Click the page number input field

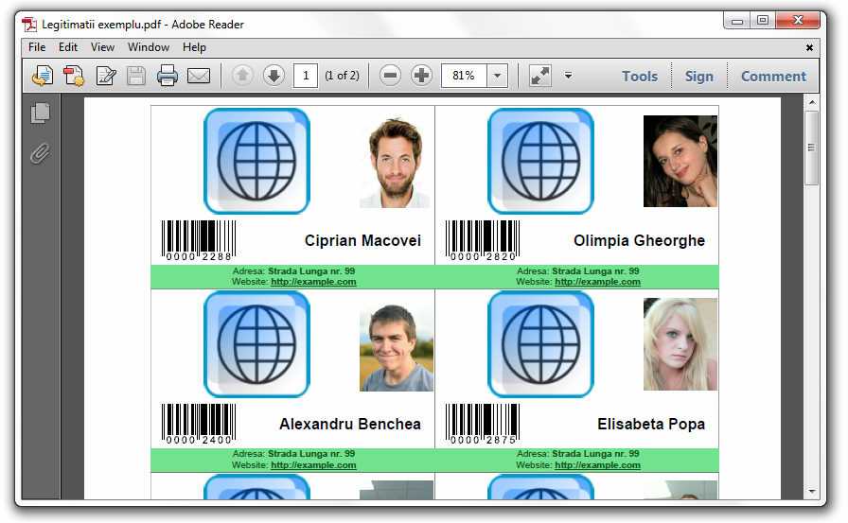(x=306, y=76)
